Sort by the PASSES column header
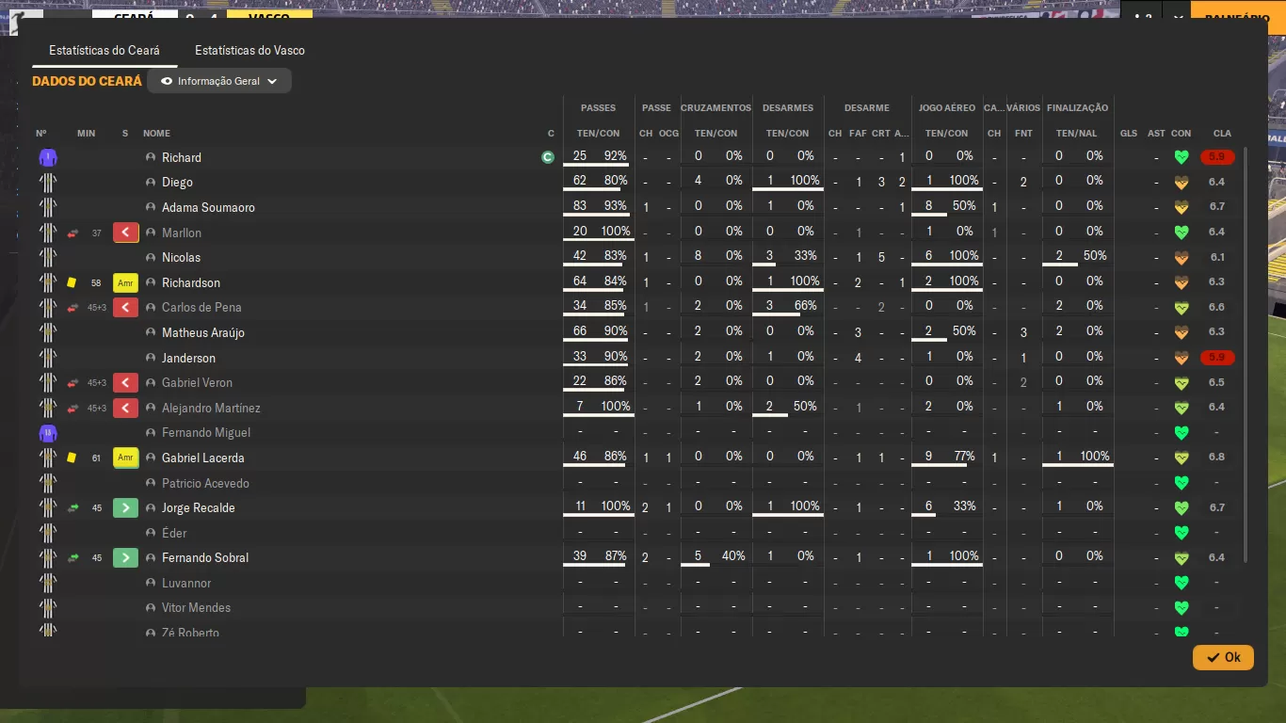1286x723 pixels. pyautogui.click(x=598, y=108)
